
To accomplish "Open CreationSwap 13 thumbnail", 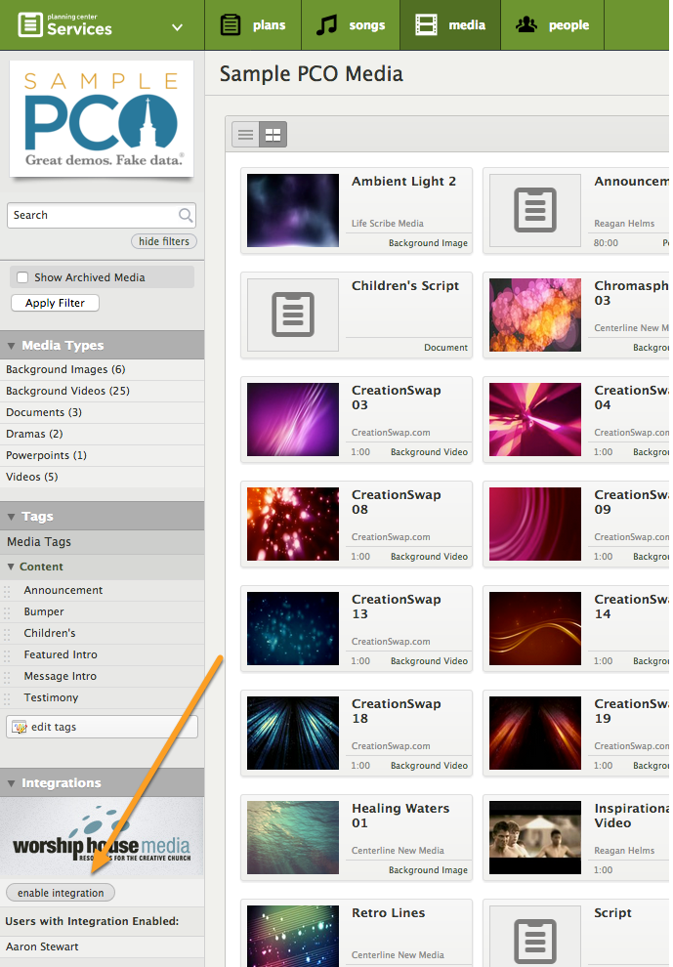I will coord(293,628).
